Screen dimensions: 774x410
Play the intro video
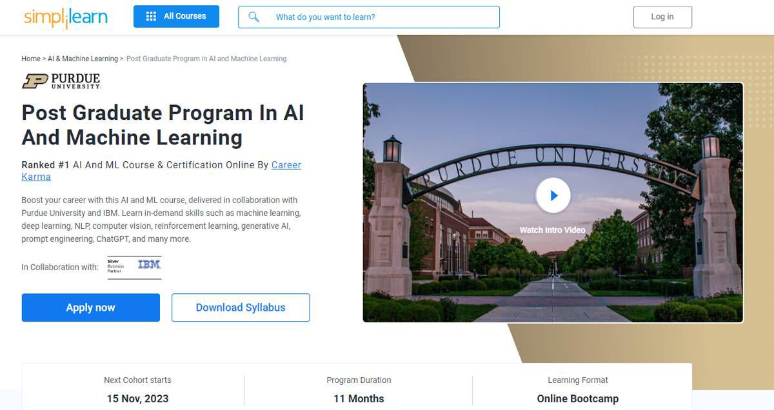pos(553,195)
